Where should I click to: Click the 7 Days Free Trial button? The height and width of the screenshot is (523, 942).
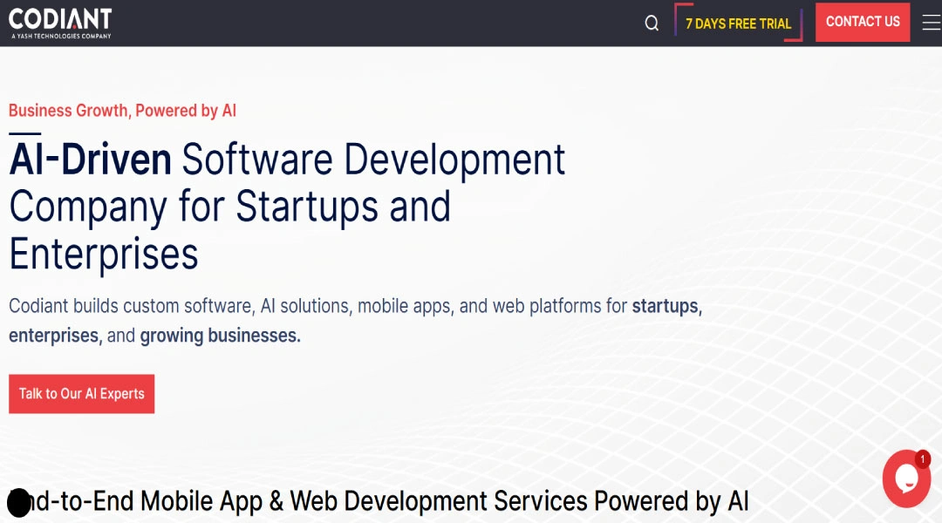point(739,23)
